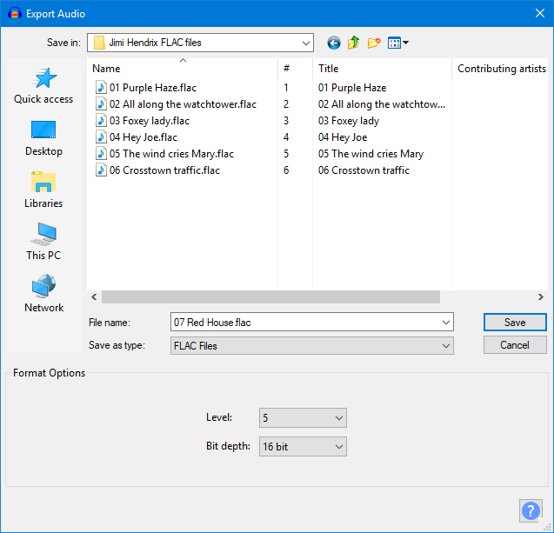
Task: Expand the File name history dropdown arrow
Action: (445, 322)
